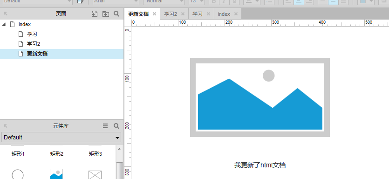Viewport: 389px width, 179px height.
Task: Collapse the index page tree node
Action: coord(4,24)
